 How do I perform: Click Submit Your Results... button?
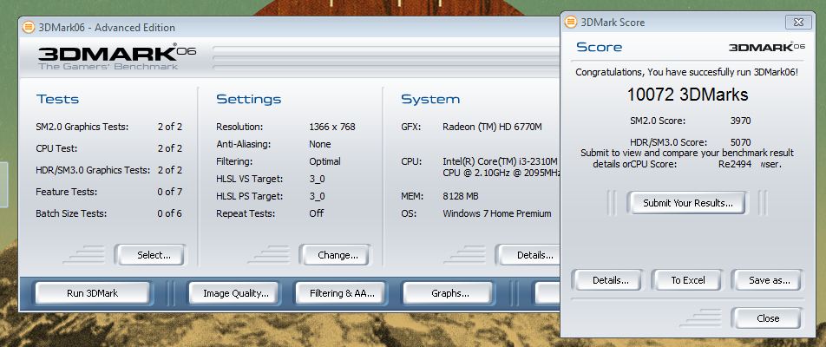pyautogui.click(x=687, y=203)
